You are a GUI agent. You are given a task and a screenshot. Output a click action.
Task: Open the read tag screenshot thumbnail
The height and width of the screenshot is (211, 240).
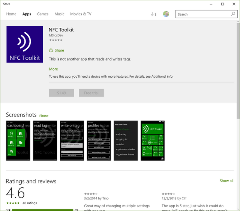coord(45,141)
